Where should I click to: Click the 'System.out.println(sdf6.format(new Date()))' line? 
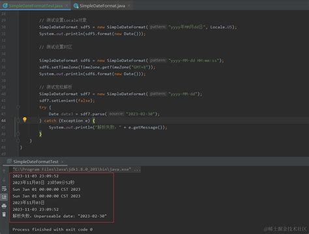click(93, 74)
